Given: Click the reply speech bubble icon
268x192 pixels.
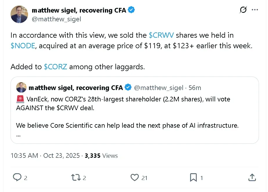Looking at the screenshot, I should tap(18, 177).
